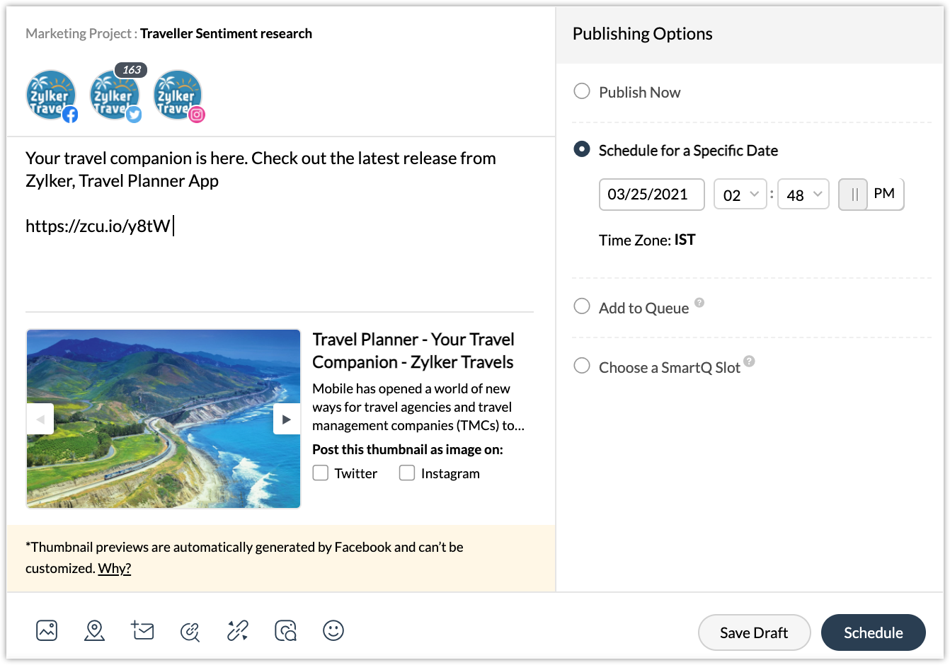This screenshot has width=950, height=665.
Task: Toggle the AM/PM switch
Action: point(871,195)
